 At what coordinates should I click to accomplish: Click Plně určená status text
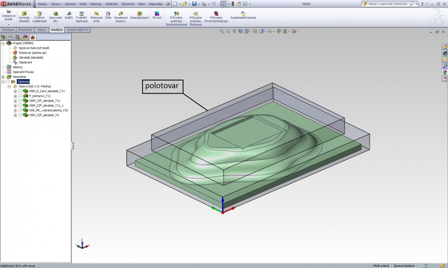click(x=381, y=266)
